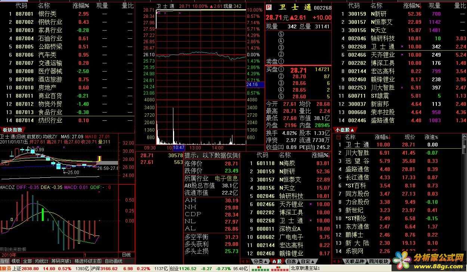
Task: Select 赣锋锂业 row in top-right list
Action: point(400,79)
